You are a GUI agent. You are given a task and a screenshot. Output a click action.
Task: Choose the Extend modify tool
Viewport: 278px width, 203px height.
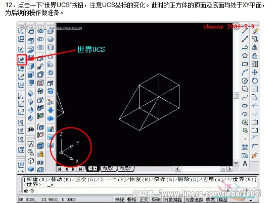pos(255,114)
